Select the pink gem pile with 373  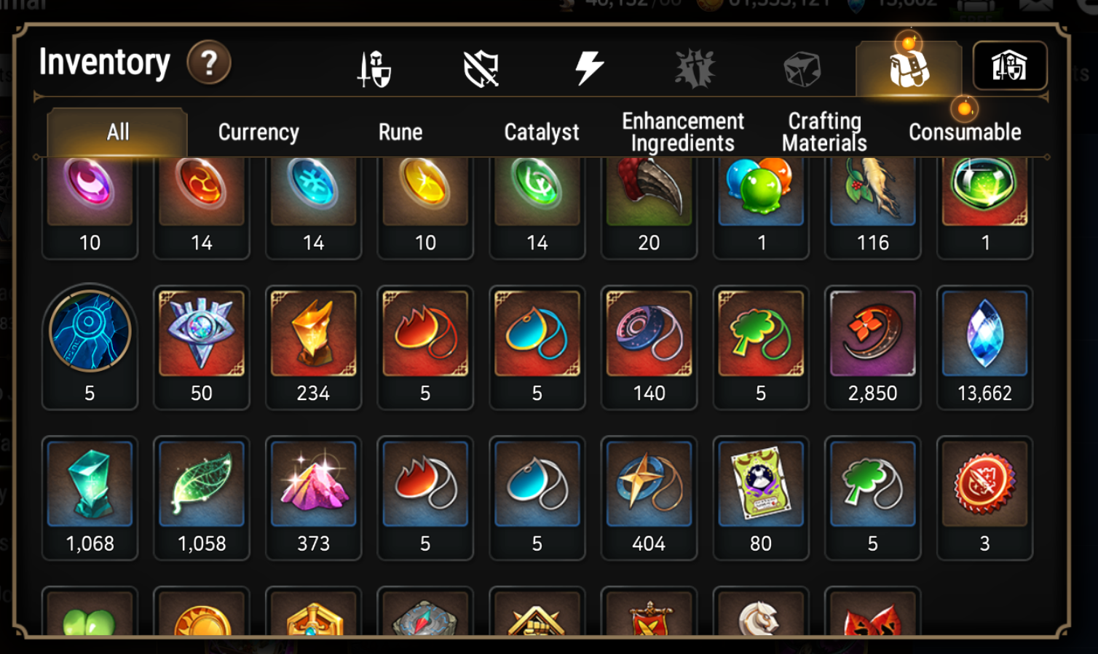click(313, 498)
